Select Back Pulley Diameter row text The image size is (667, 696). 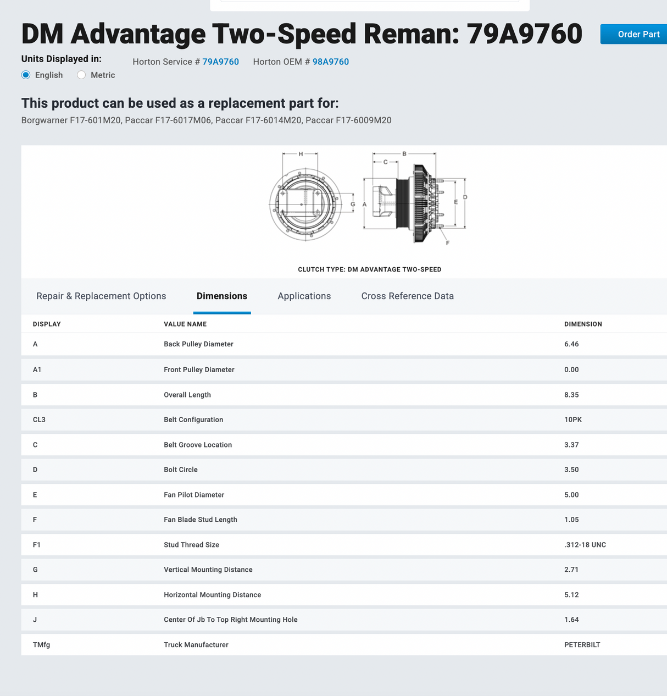(x=198, y=344)
